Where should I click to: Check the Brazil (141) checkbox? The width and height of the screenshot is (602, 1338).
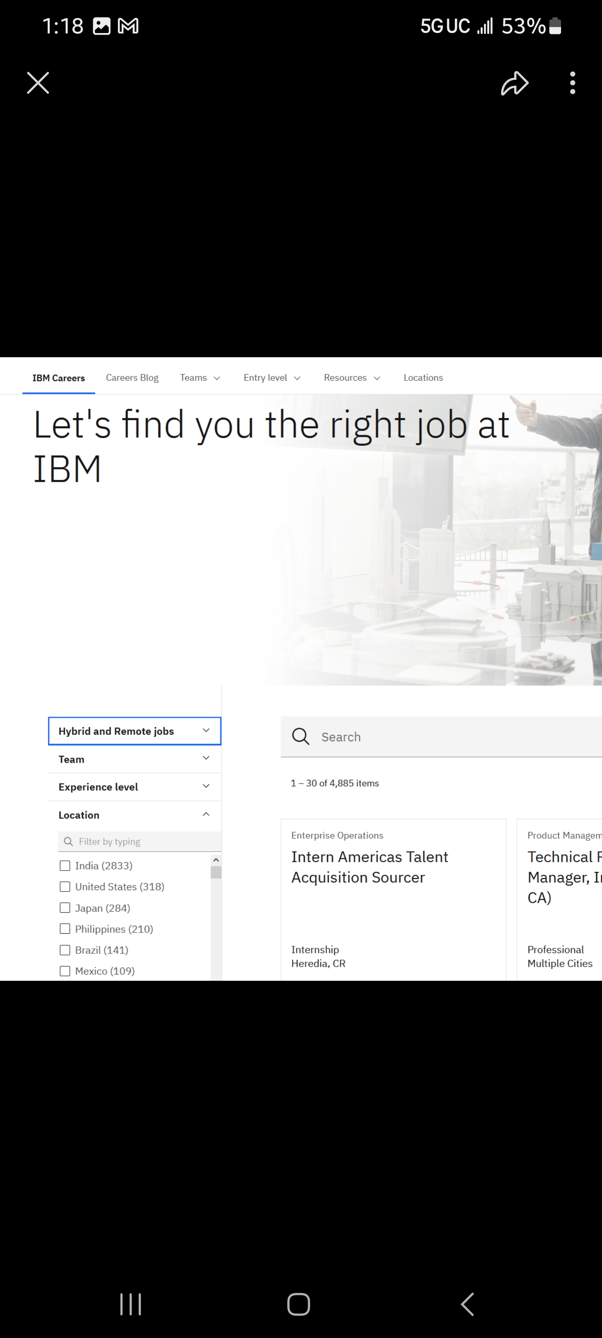click(x=65, y=950)
